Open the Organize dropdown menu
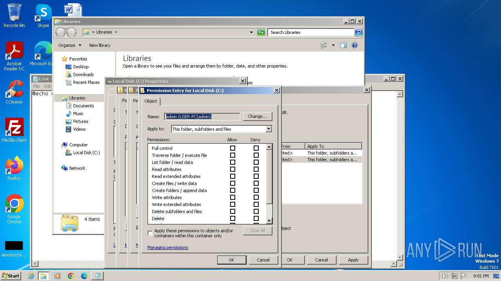Screen dimensions: 501x281 (70, 45)
